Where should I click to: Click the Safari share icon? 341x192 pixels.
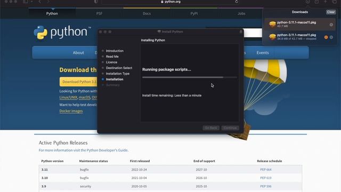pyautogui.click(x=316, y=2)
